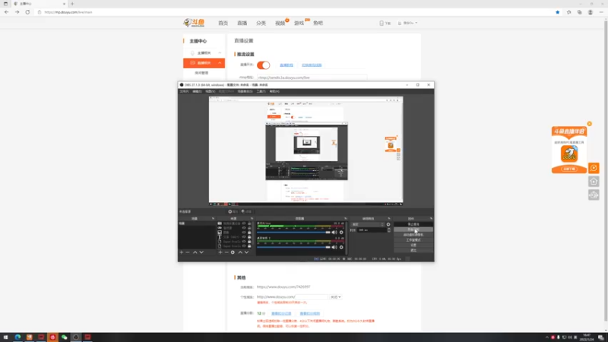Image resolution: width=608 pixels, height=342 pixels.
Task: Open the Tools menu in OBS
Action: 261,91
